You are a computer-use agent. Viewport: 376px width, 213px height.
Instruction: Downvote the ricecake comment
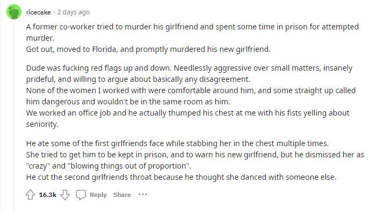[x=65, y=195]
